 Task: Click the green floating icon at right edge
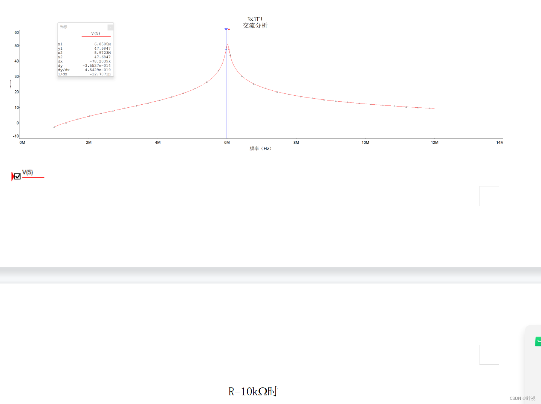point(538,341)
